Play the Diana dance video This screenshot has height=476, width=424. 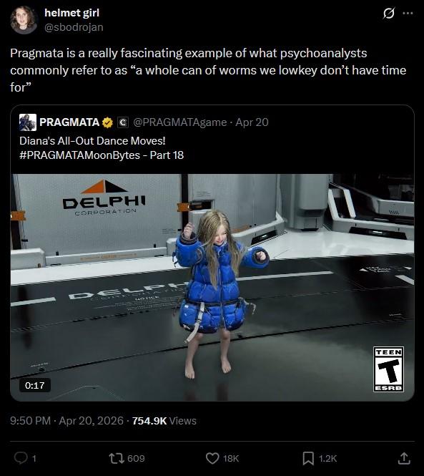pos(212,287)
